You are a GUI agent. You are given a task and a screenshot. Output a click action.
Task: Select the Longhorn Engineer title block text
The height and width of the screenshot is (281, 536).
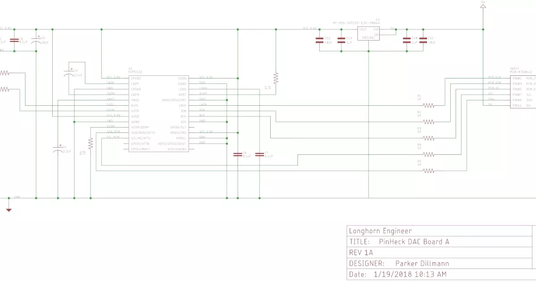point(380,231)
